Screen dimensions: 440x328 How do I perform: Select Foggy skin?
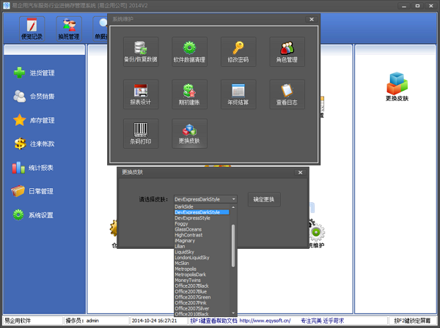pyautogui.click(x=202, y=223)
